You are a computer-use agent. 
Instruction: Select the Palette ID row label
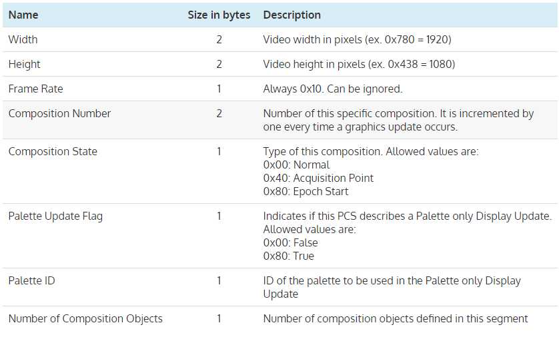click(x=32, y=280)
